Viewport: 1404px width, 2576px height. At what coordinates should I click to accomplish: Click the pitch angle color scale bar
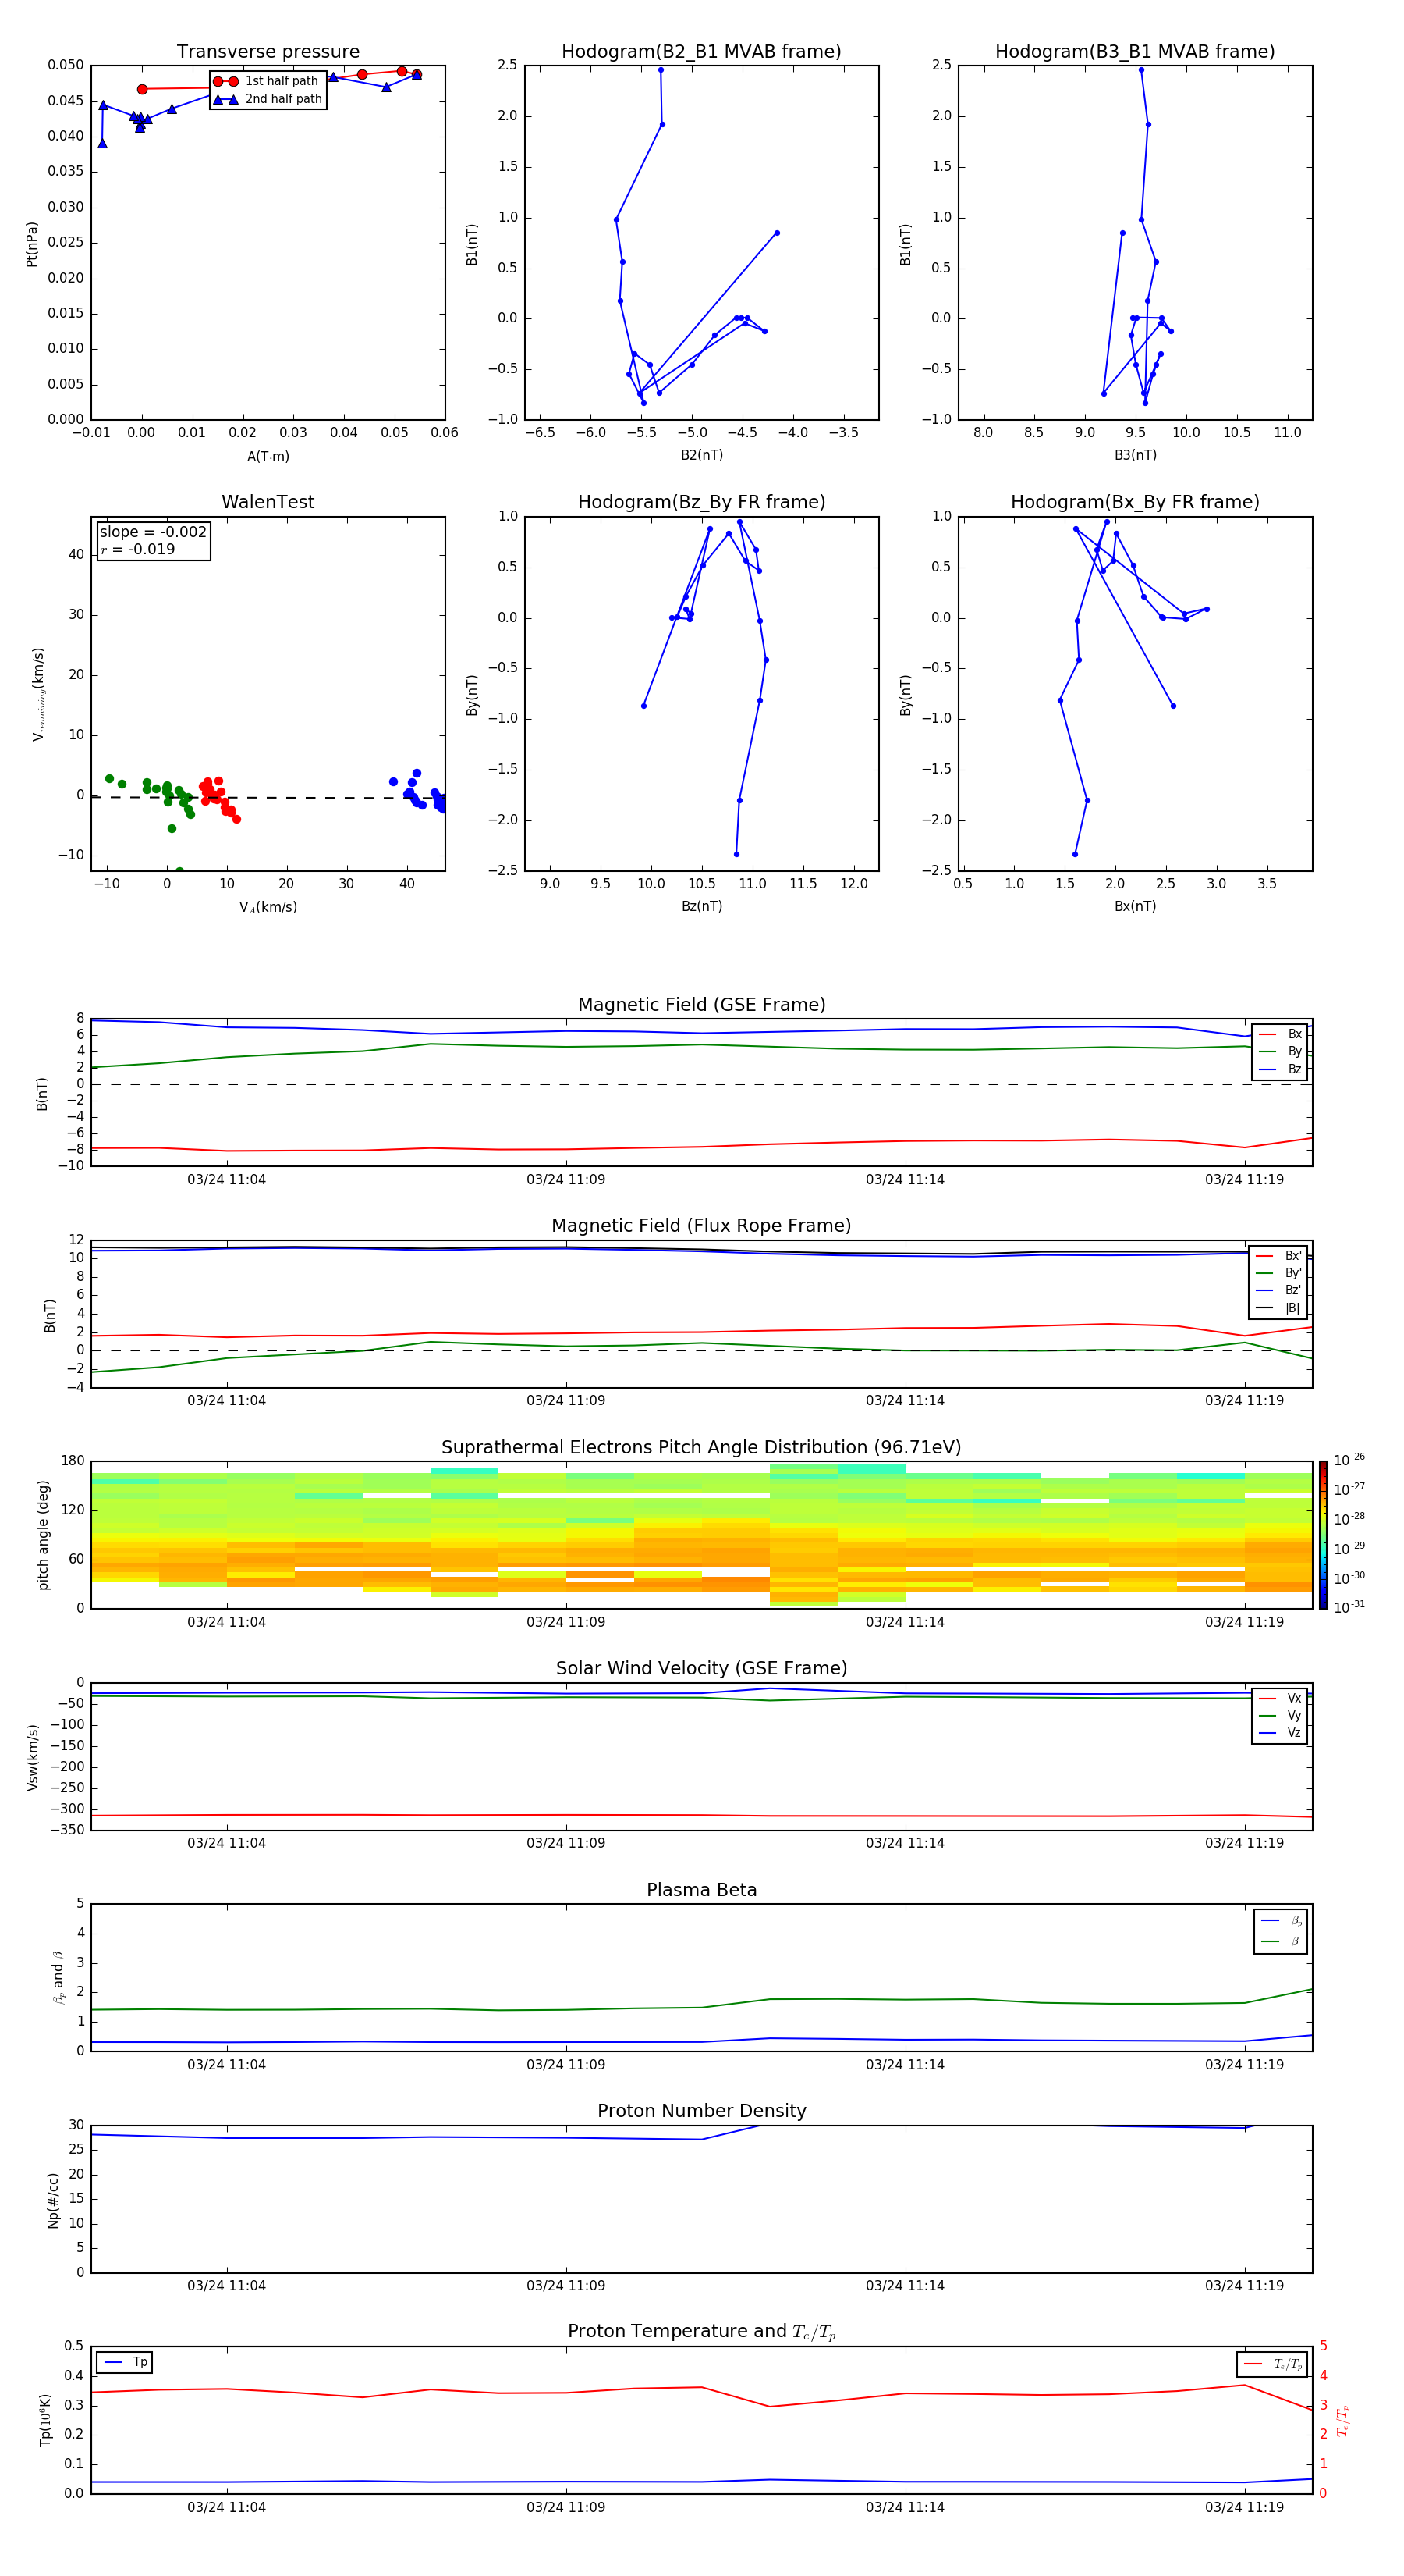tap(1323, 1535)
